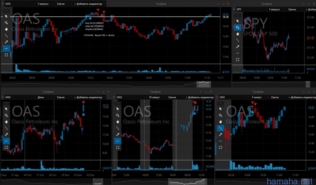This screenshot has width=316, height=185.
Task: Open the '15 минут' timeframe dropdown
Action: point(157,97)
